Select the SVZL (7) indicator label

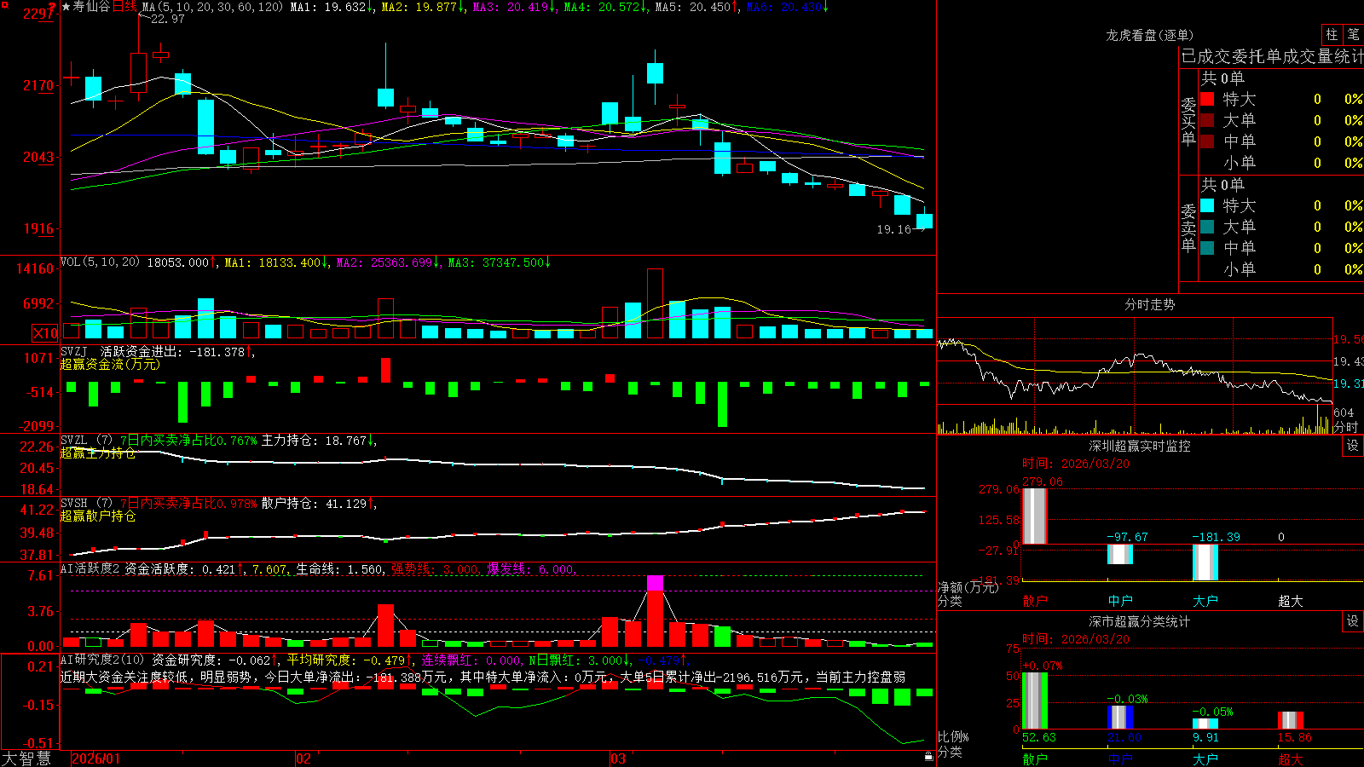86,441
